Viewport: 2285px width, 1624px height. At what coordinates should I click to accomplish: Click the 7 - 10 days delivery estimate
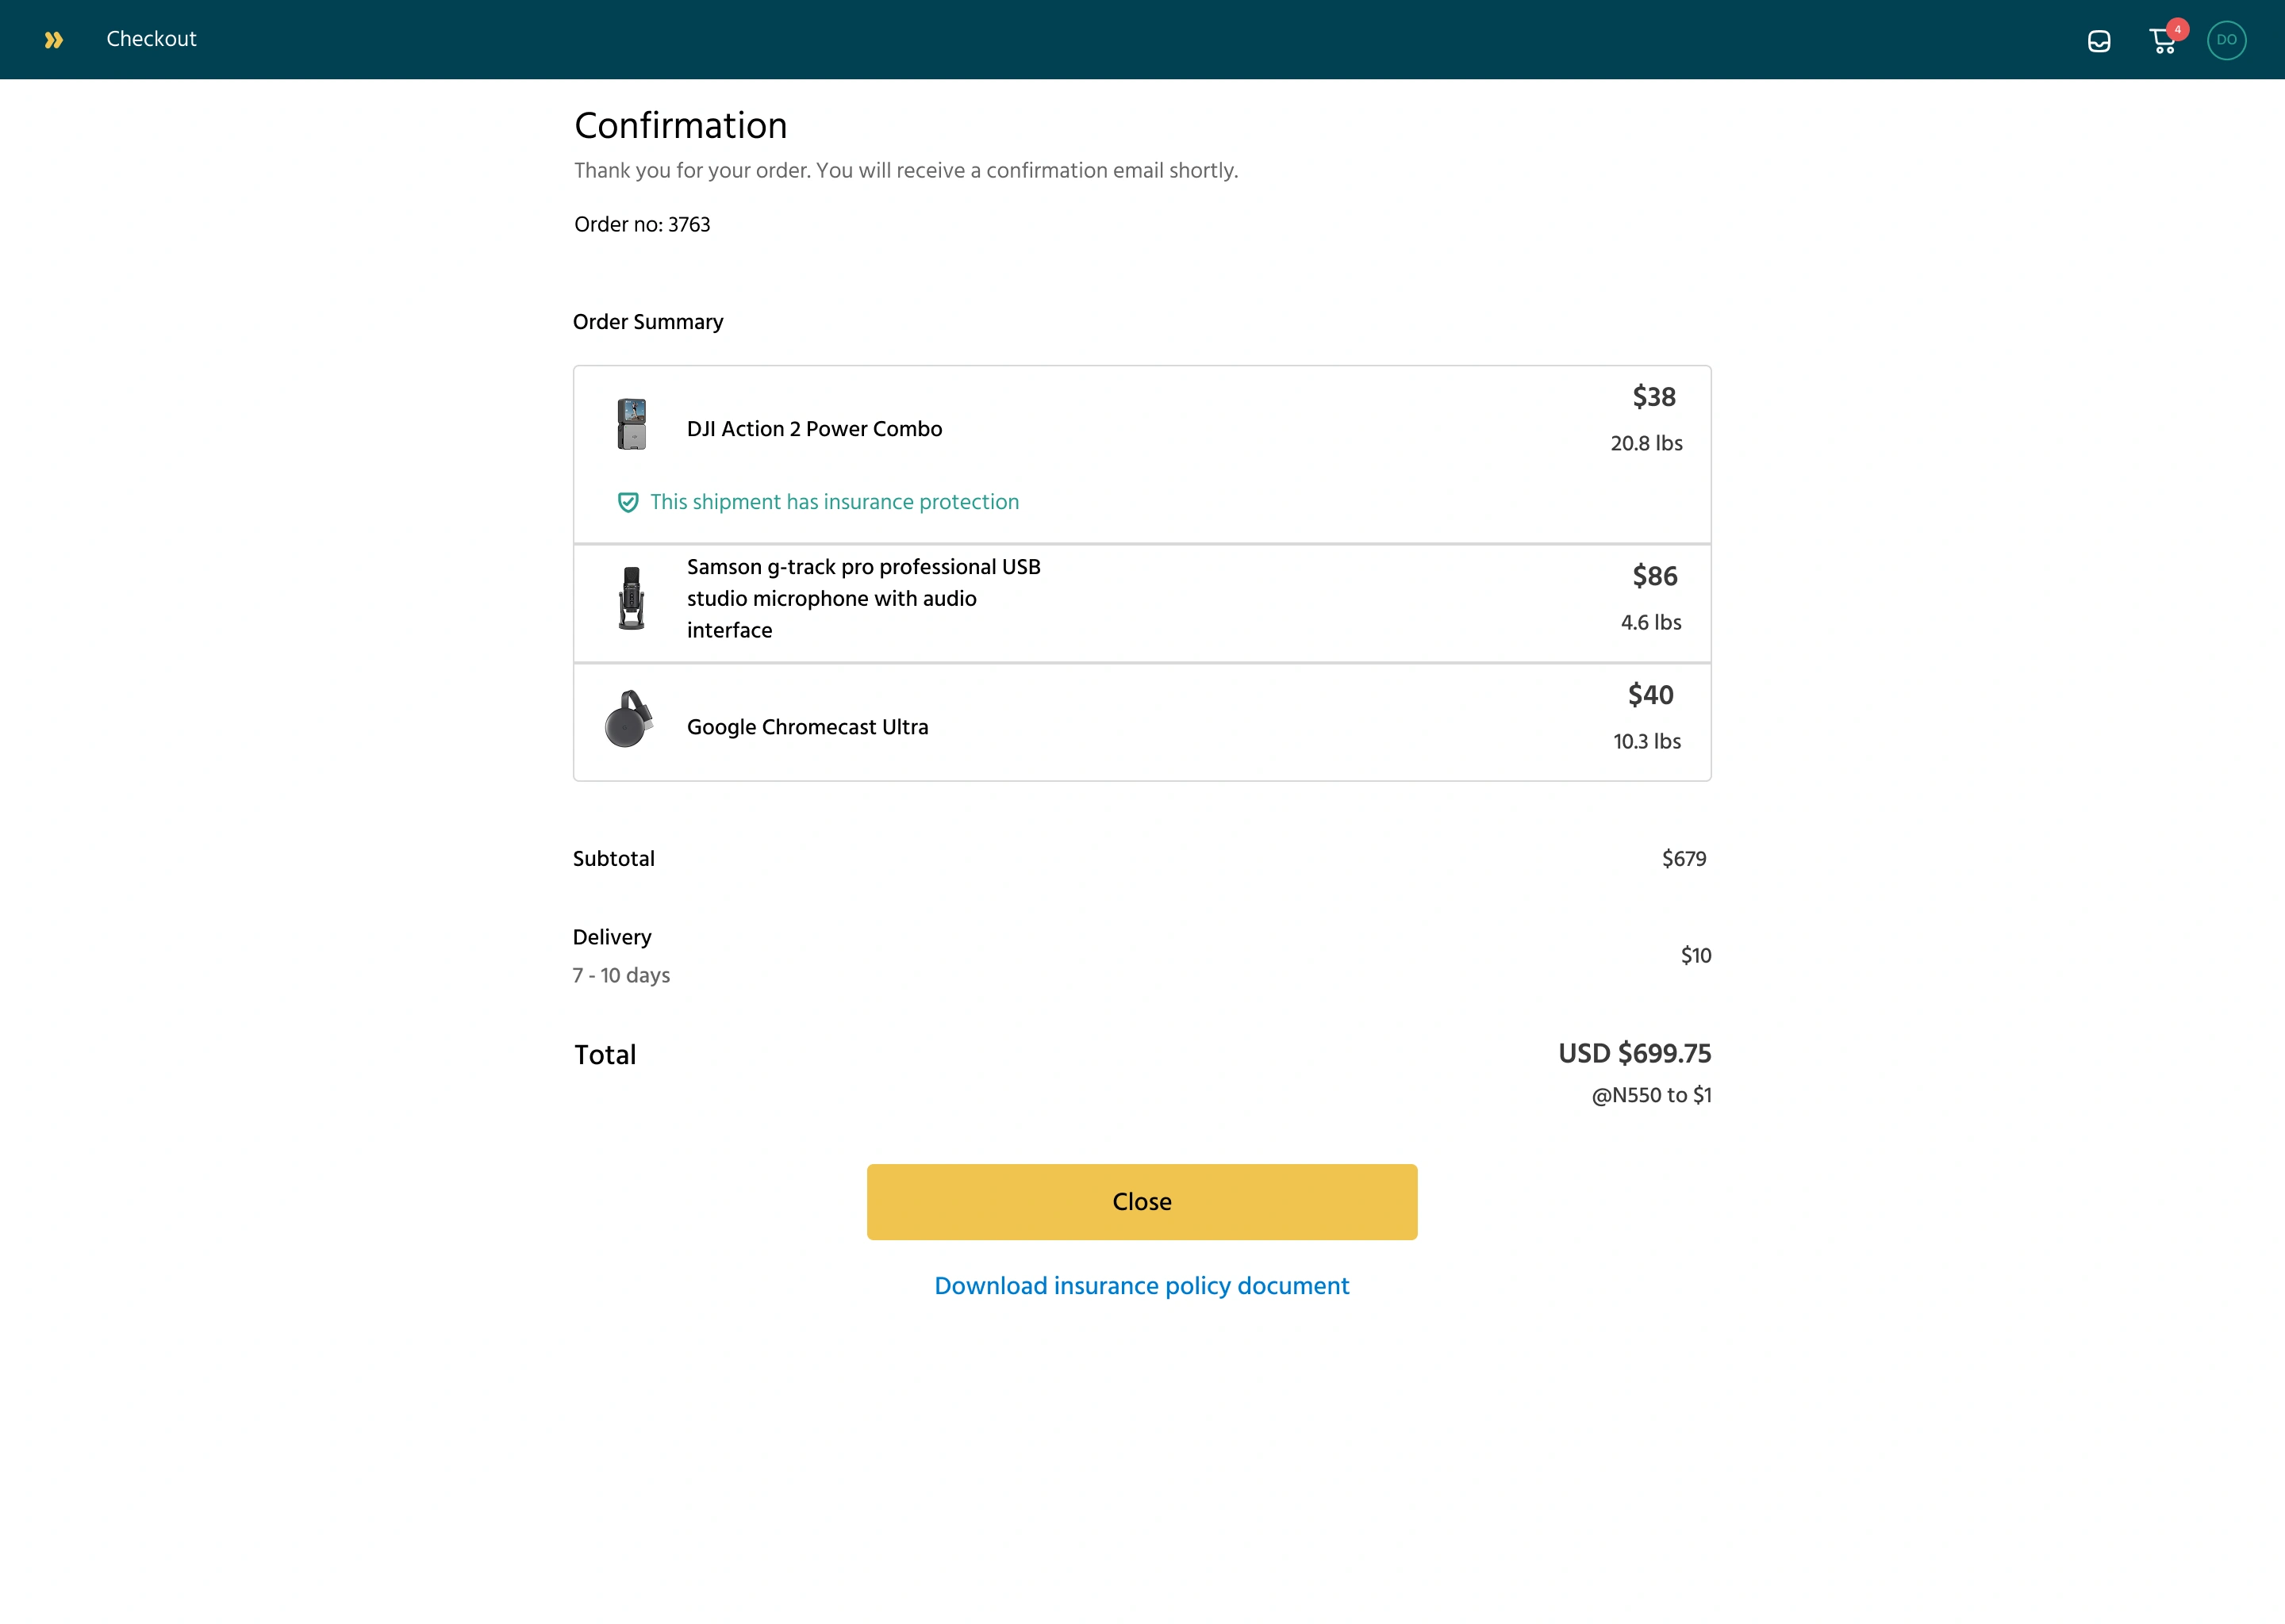pos(621,975)
